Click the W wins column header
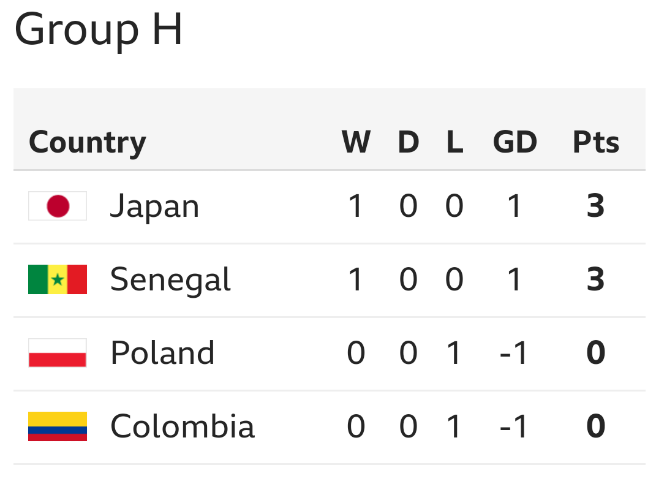This screenshot has height=492, width=656. click(x=356, y=143)
